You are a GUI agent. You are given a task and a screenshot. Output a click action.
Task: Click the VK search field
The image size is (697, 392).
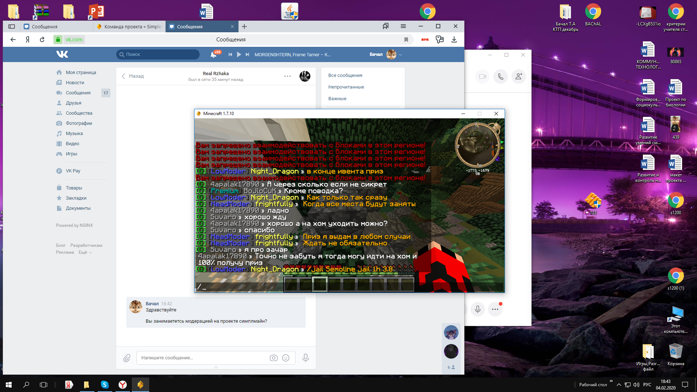[158, 54]
